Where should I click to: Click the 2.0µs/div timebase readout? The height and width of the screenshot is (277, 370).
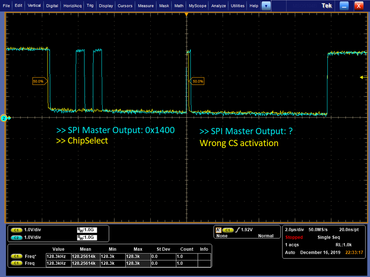[294, 230]
